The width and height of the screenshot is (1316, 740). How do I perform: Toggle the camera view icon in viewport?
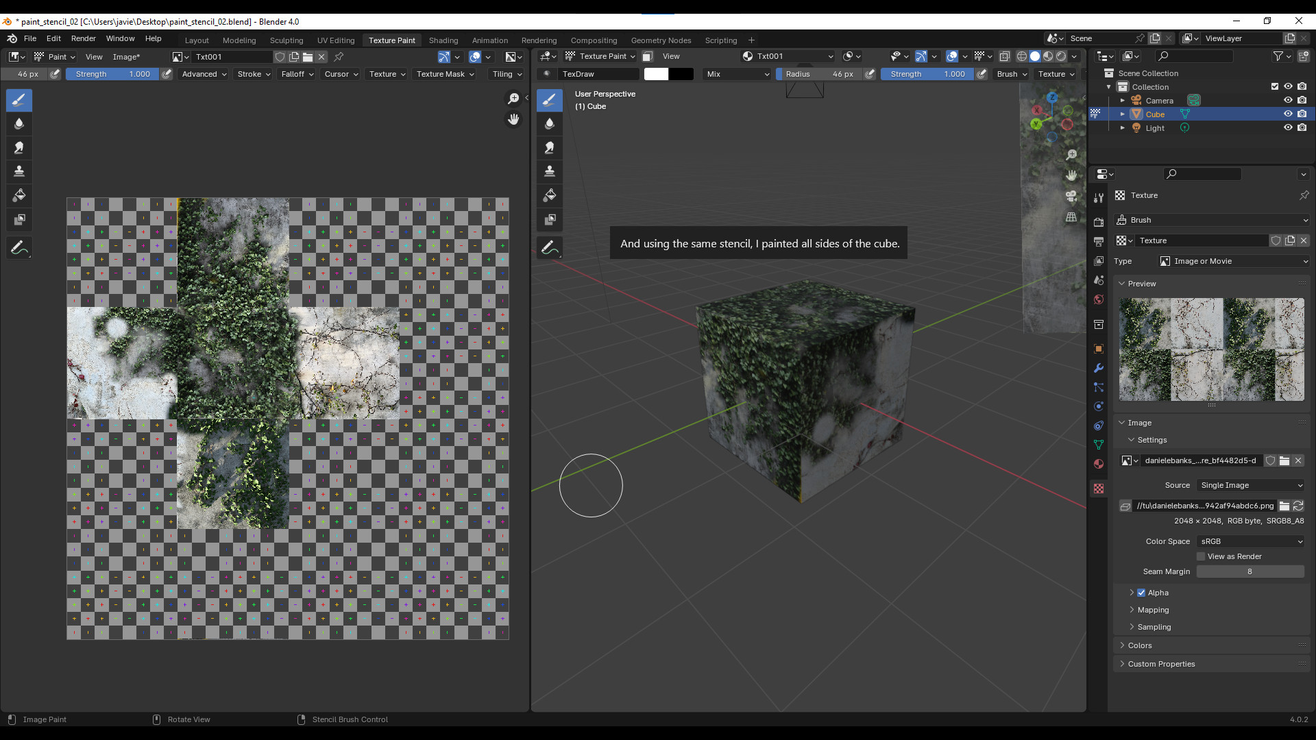click(x=1071, y=197)
